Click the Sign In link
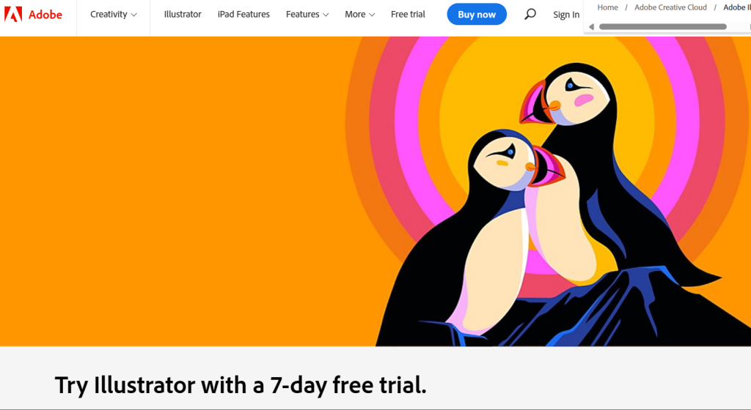 (566, 15)
